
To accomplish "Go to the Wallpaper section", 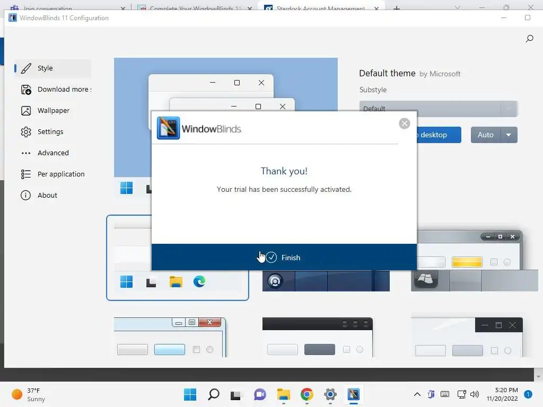I will point(52,110).
